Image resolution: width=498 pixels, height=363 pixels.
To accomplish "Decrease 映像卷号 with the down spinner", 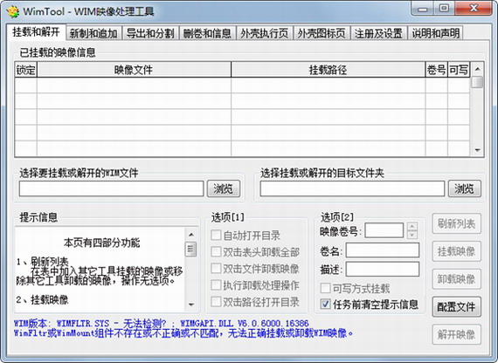I will 412,235.
